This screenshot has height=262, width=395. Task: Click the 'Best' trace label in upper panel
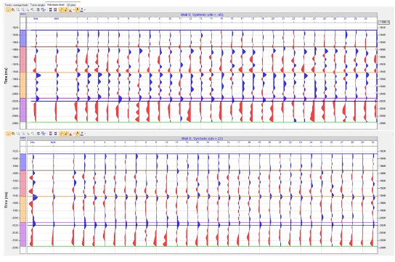[57, 19]
